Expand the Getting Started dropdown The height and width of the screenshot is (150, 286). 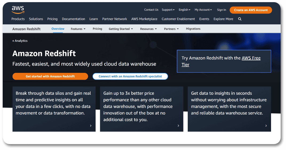point(121,29)
